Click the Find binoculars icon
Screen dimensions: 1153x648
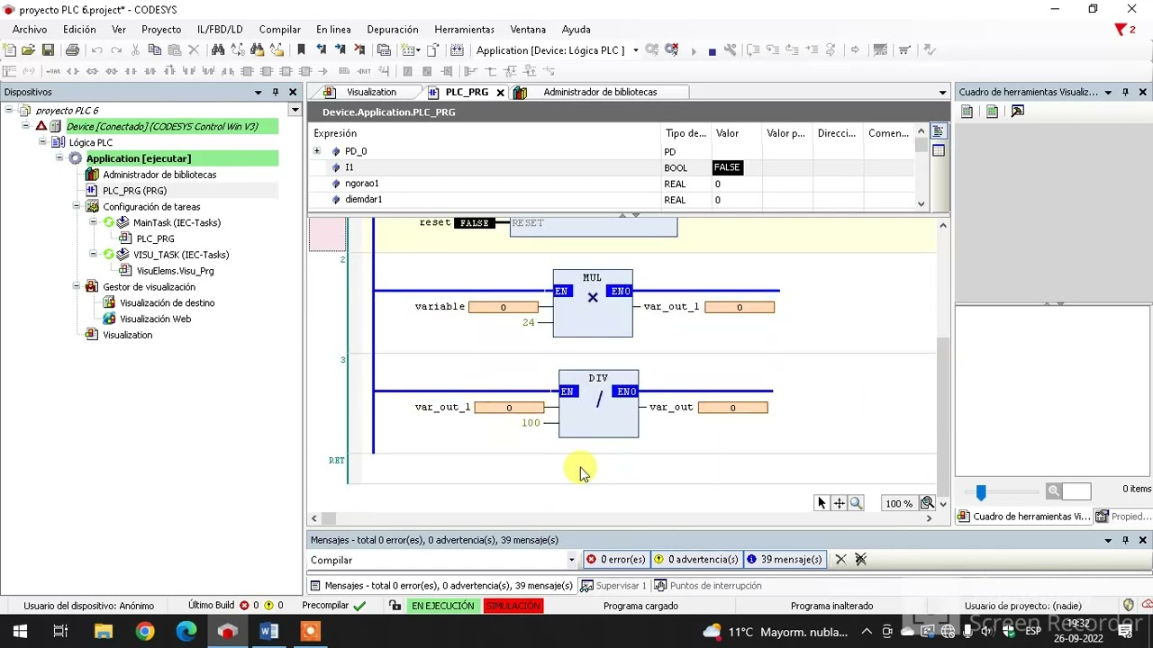[x=218, y=50]
